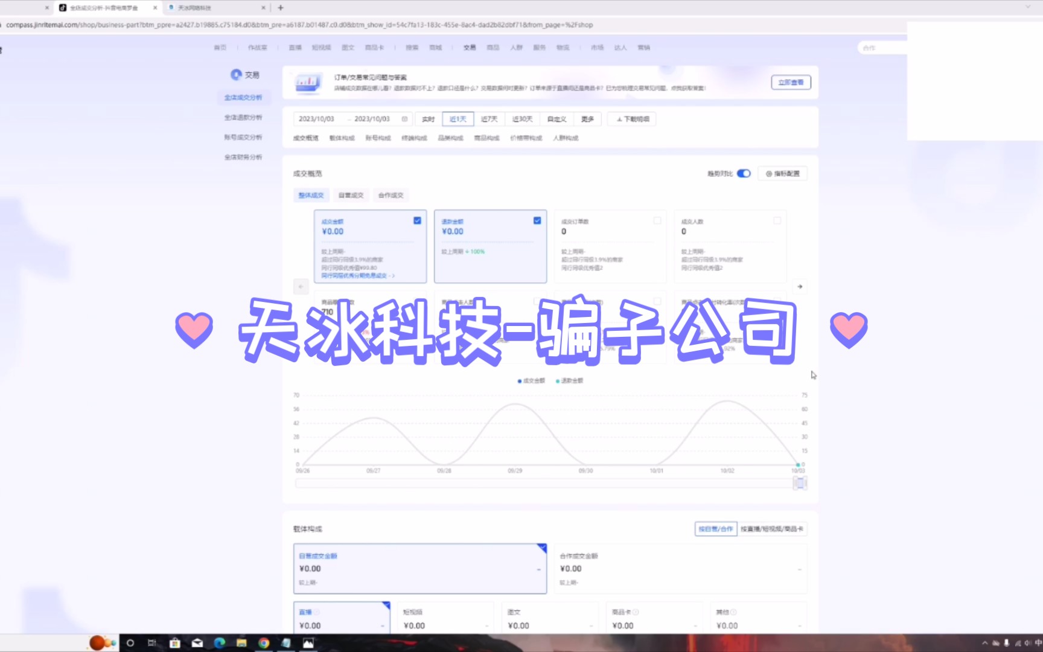The width and height of the screenshot is (1043, 652).
Task: Toggle 成交金额 legend item in chart
Action: point(531,380)
